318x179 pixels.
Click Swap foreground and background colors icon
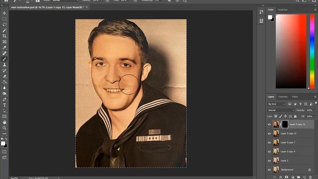point(6,139)
